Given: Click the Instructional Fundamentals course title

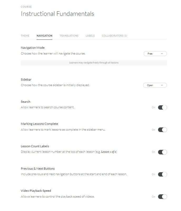Looking at the screenshot, I should (x=57, y=14).
